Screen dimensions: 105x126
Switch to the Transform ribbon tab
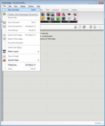(65, 10)
